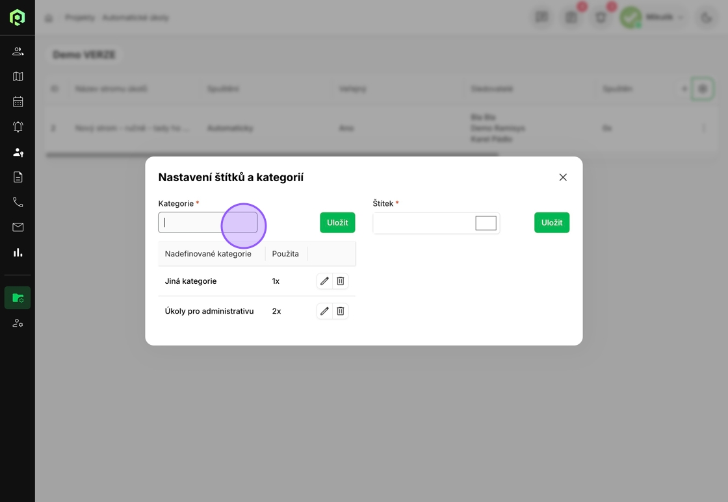Screen dimensions: 728x502
Task: Delete the Jiná kategorie category
Action: pyautogui.click(x=341, y=281)
